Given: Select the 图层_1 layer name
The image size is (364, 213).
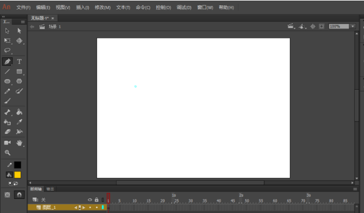Looking at the screenshot, I should (49, 207).
